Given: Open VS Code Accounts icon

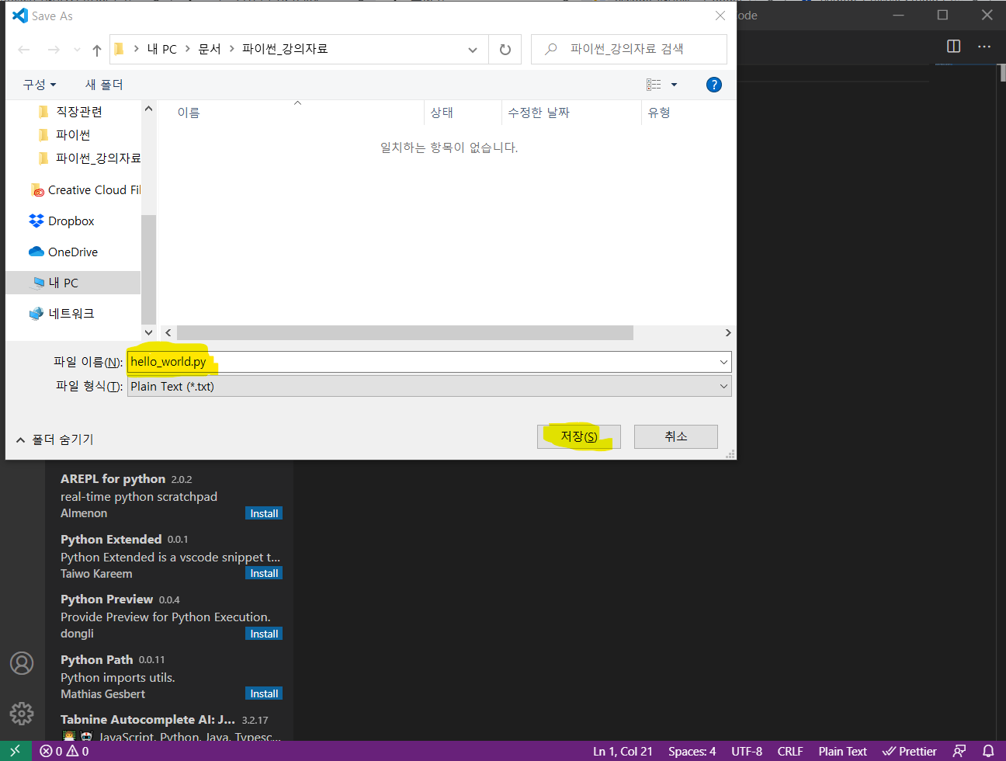Looking at the screenshot, I should coord(22,663).
